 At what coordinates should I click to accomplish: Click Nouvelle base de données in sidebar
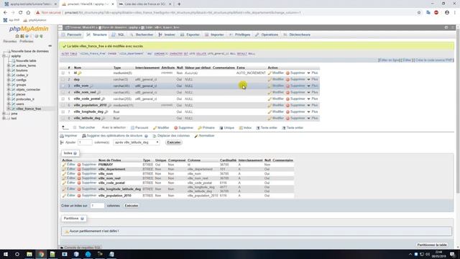[30, 51]
